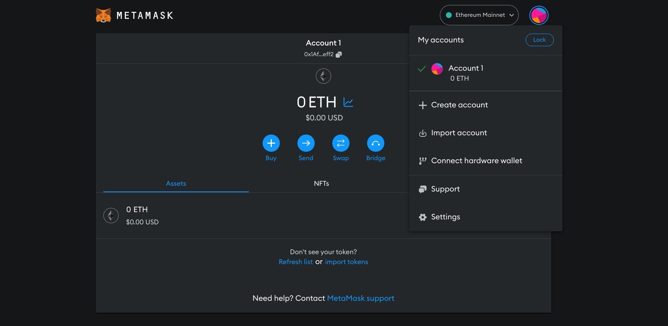Lock the wallet with the Lock button
The image size is (668, 326).
coord(539,40)
